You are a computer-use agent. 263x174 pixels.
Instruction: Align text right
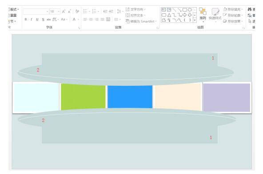point(96,19)
